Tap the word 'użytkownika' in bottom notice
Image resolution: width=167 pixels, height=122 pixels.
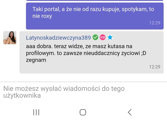click(22, 96)
